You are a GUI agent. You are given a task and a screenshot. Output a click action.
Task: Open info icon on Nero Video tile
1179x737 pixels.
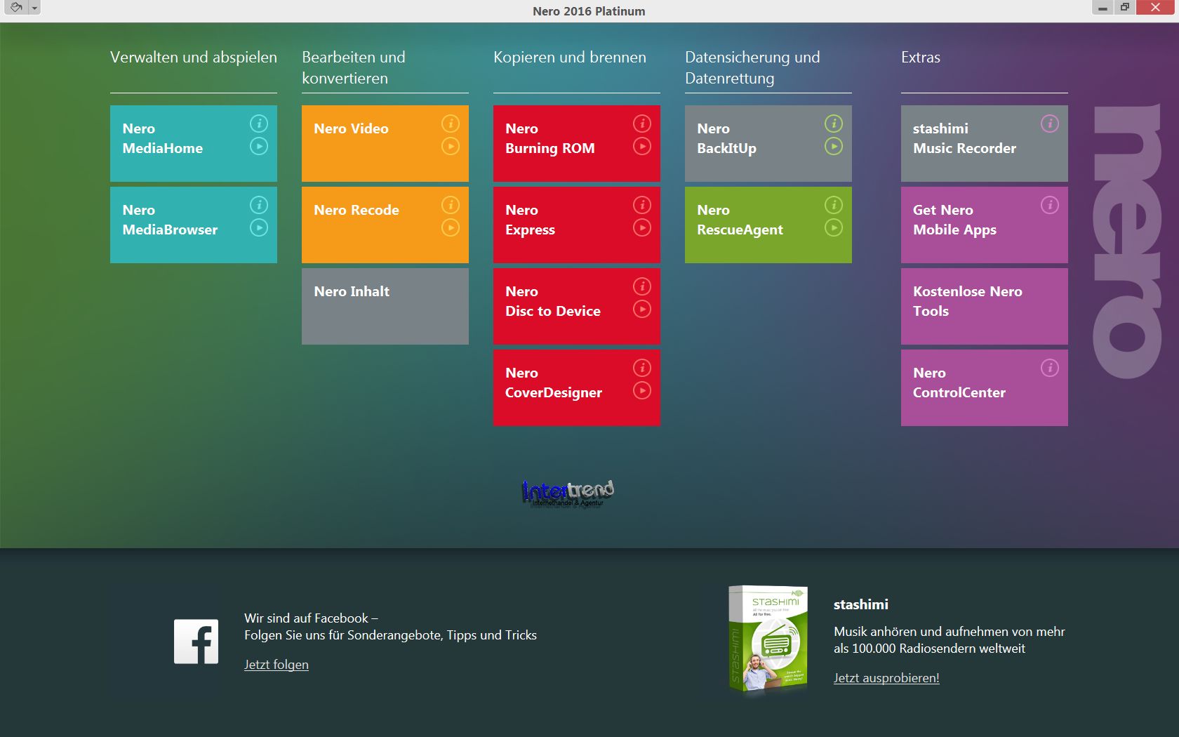451,124
